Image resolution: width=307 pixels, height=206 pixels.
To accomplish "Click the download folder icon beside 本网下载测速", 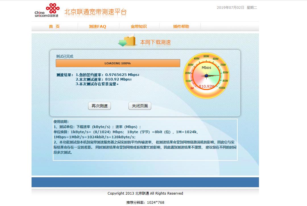I will pyautogui.click(x=127, y=40).
